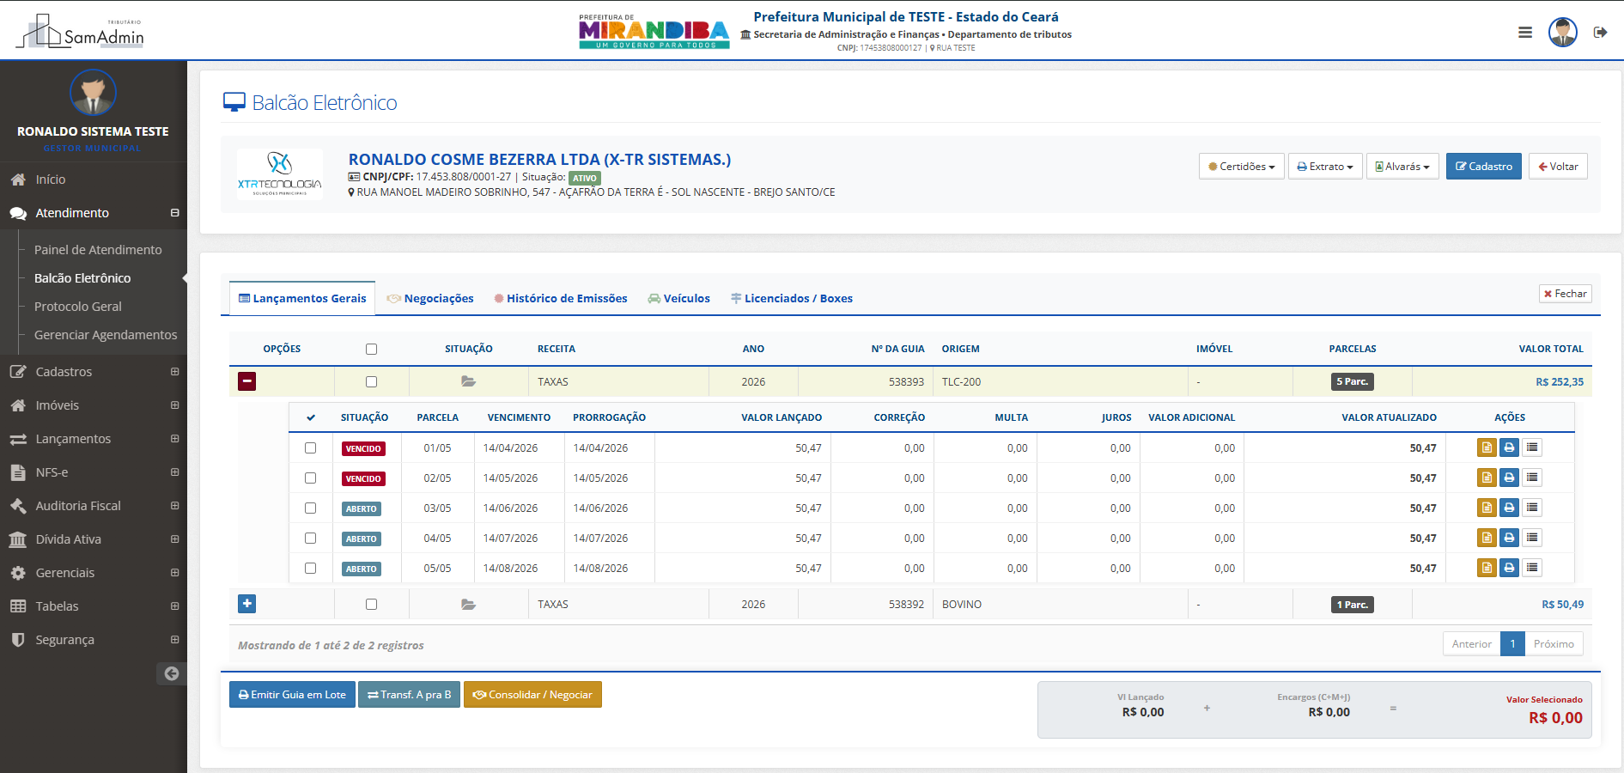Click the SamAdmin logo
Image resolution: width=1624 pixels, height=773 pixels.
click(x=80, y=31)
